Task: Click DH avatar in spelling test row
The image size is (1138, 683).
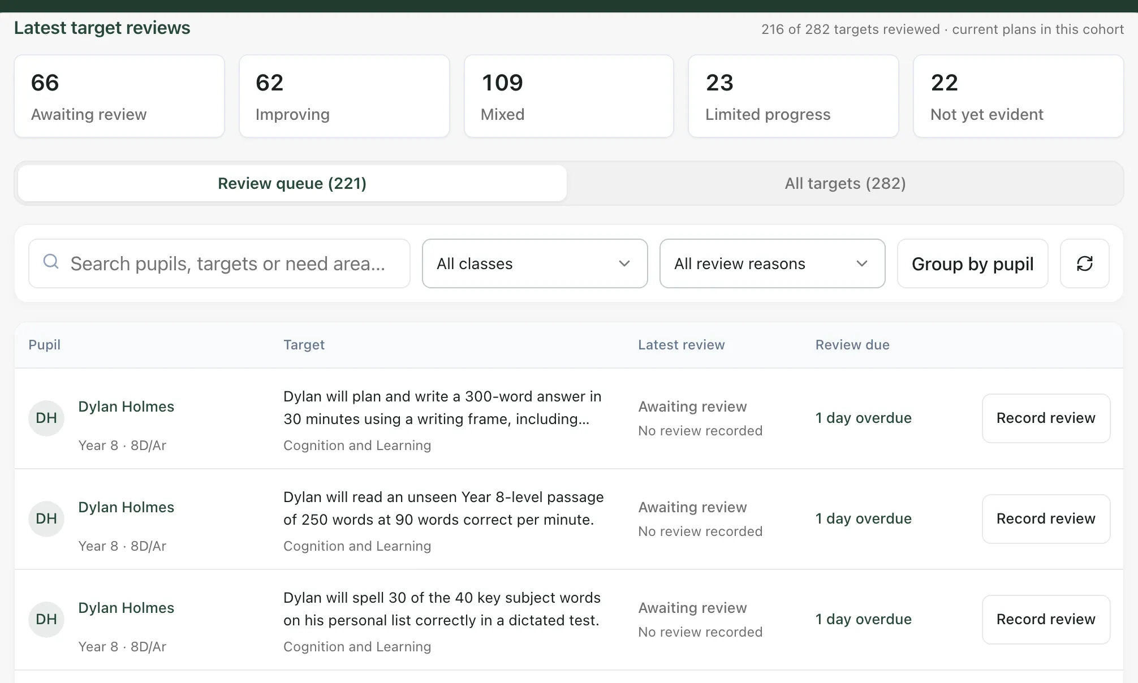Action: pyautogui.click(x=46, y=620)
